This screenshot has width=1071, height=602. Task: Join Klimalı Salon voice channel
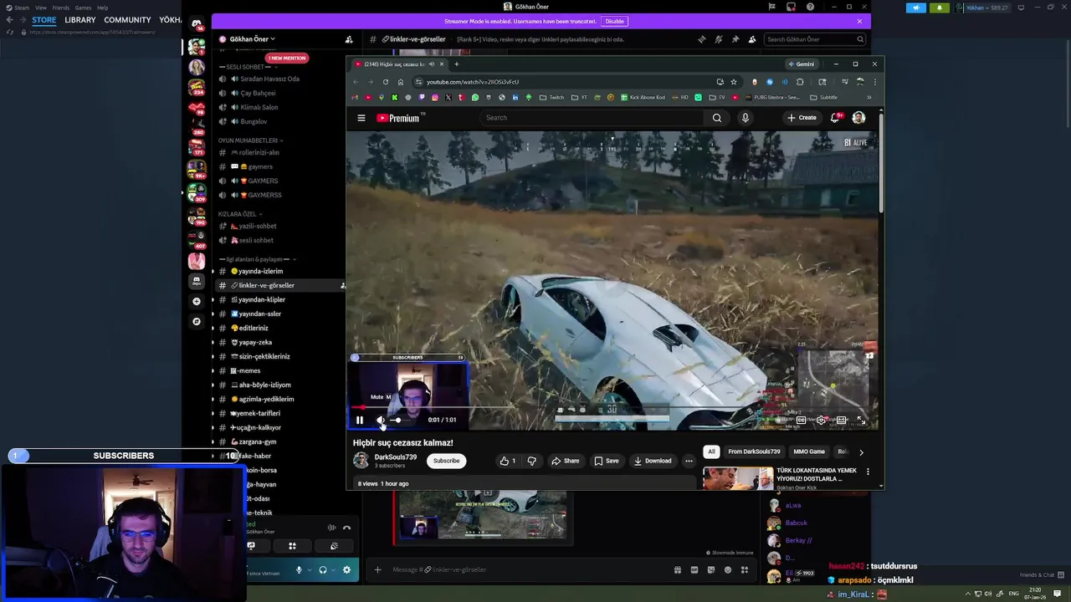259,107
